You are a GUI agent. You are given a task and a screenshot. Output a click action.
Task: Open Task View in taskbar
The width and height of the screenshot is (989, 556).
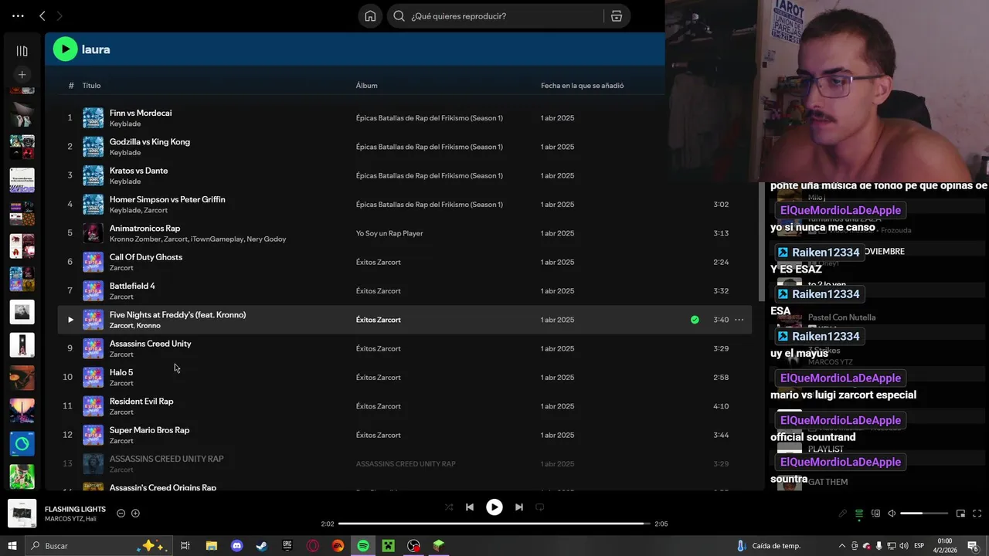[x=185, y=546]
